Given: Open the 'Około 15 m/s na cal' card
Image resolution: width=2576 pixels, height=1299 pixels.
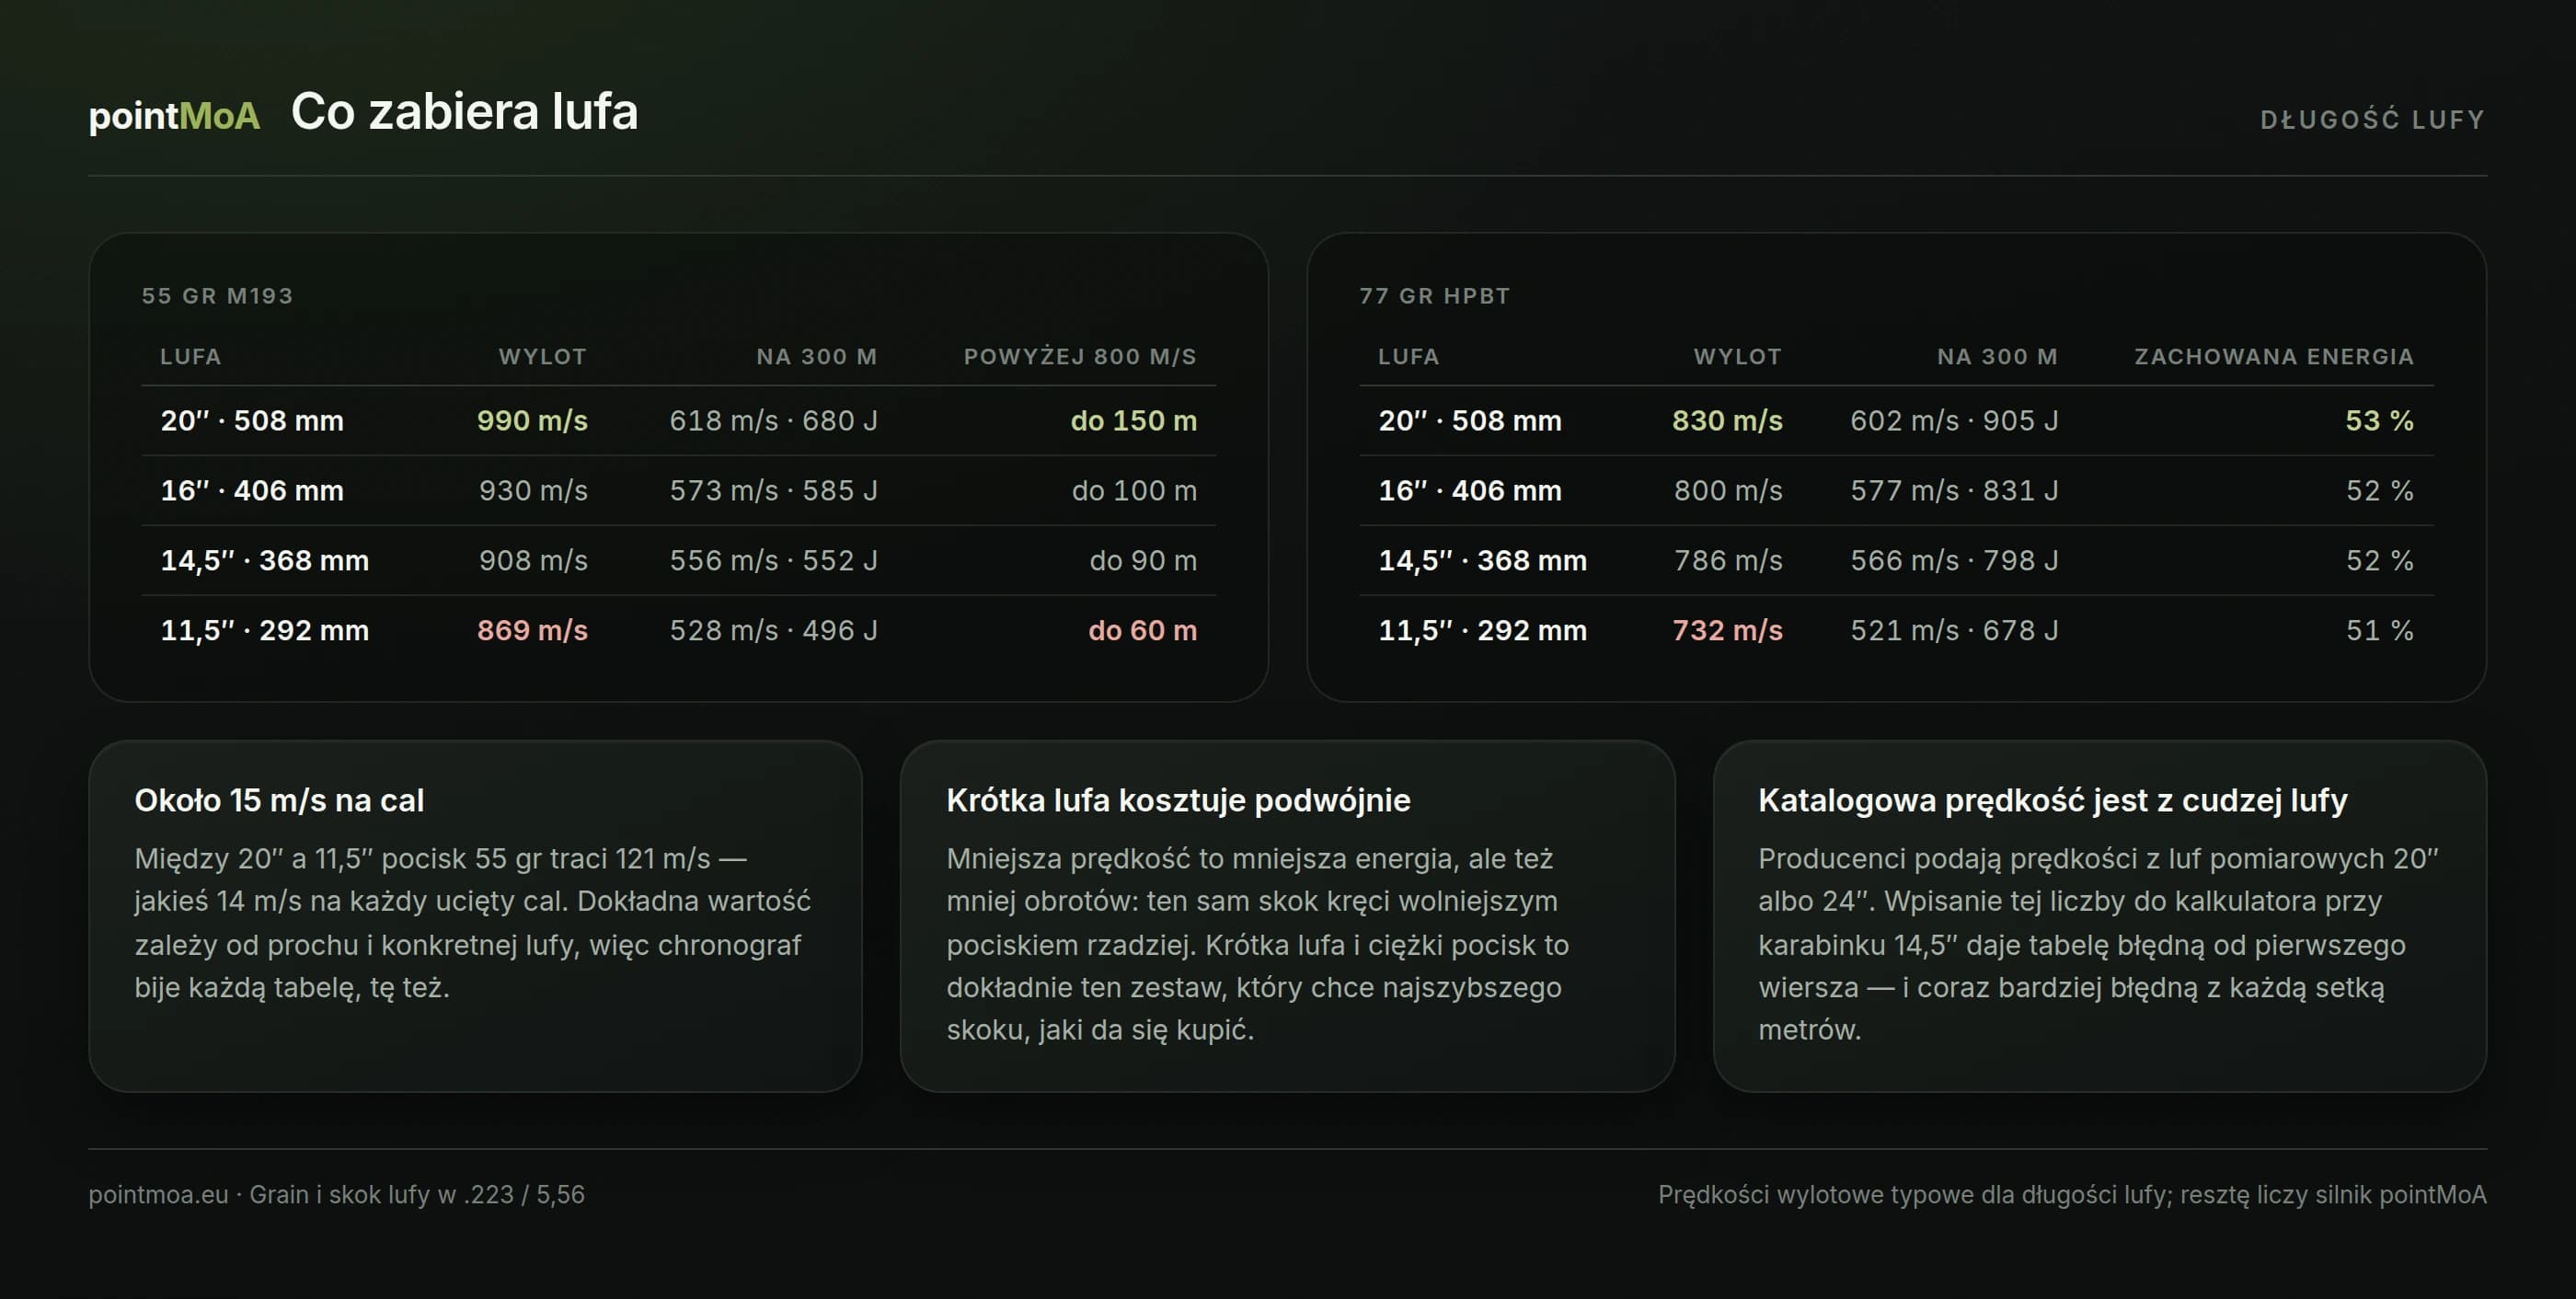Looking at the screenshot, I should click(x=475, y=916).
